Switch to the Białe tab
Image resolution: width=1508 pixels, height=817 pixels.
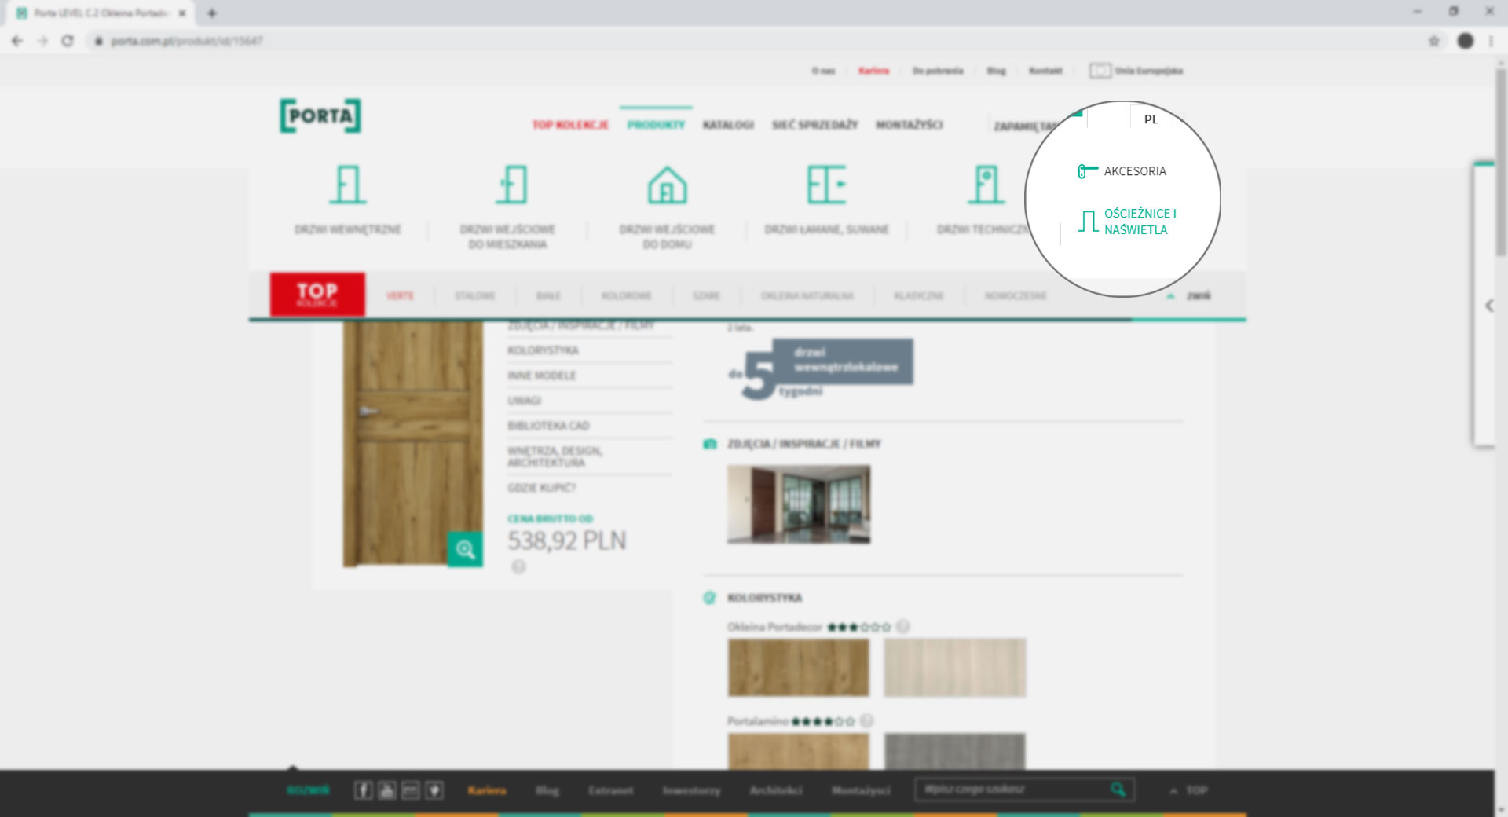[548, 296]
